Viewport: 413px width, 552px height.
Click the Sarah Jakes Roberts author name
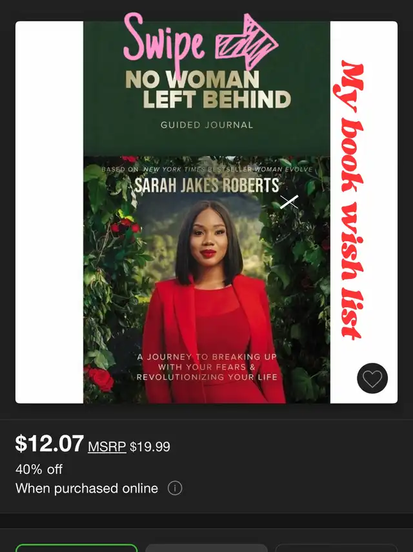pyautogui.click(x=206, y=185)
